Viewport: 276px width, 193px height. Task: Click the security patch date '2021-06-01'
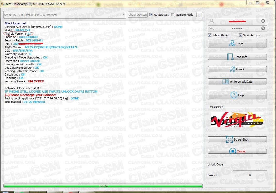[x=34, y=40]
